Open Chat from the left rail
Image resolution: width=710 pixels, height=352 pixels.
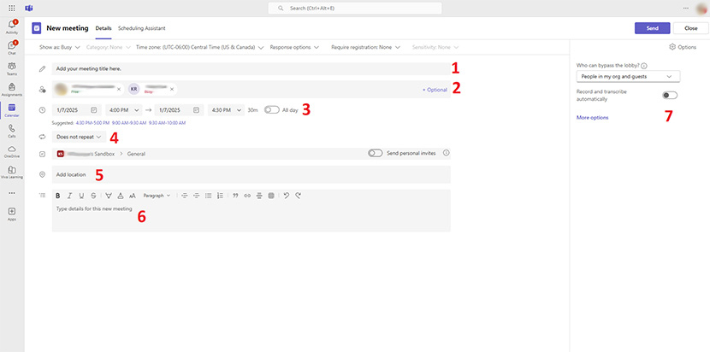tap(12, 46)
